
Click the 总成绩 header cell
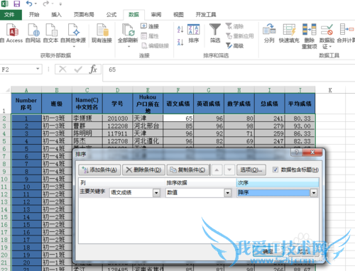pyautogui.click(x=269, y=104)
